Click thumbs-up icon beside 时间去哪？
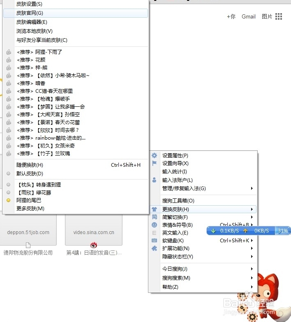291x322 pixels. 9,130
